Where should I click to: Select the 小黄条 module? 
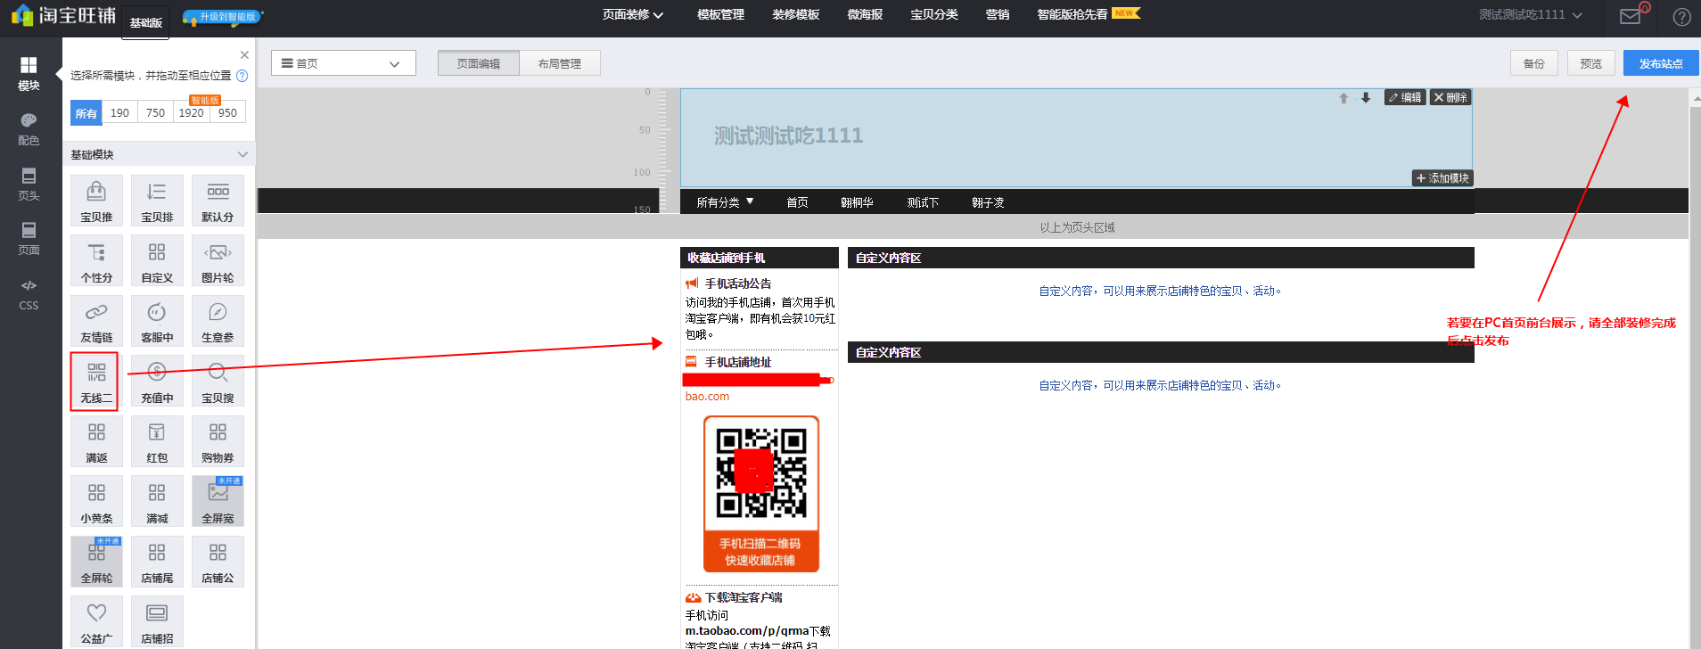[96, 502]
